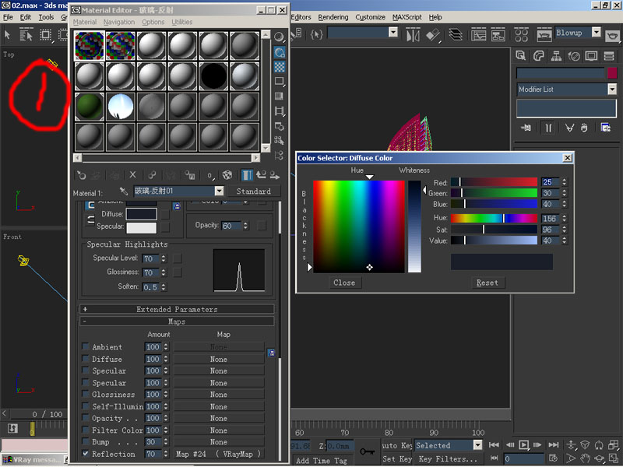Viewport: 623px width, 467px height.
Task: Open the Hierarchy command panel tab
Action: [x=556, y=56]
